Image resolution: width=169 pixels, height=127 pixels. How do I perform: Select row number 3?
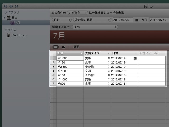(53, 67)
